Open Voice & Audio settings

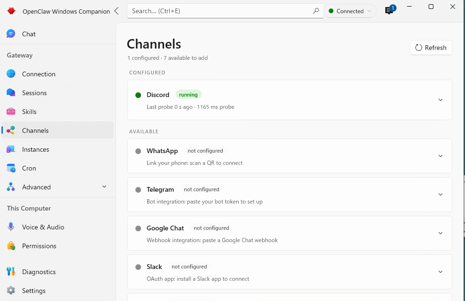point(58,227)
